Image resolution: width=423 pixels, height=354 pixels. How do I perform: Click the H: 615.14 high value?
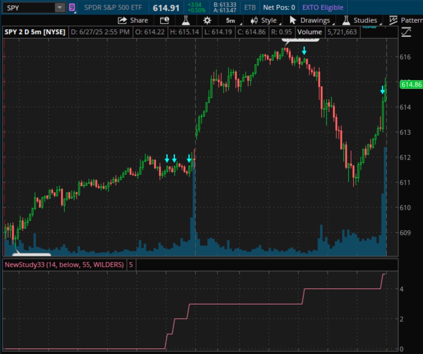pos(184,32)
